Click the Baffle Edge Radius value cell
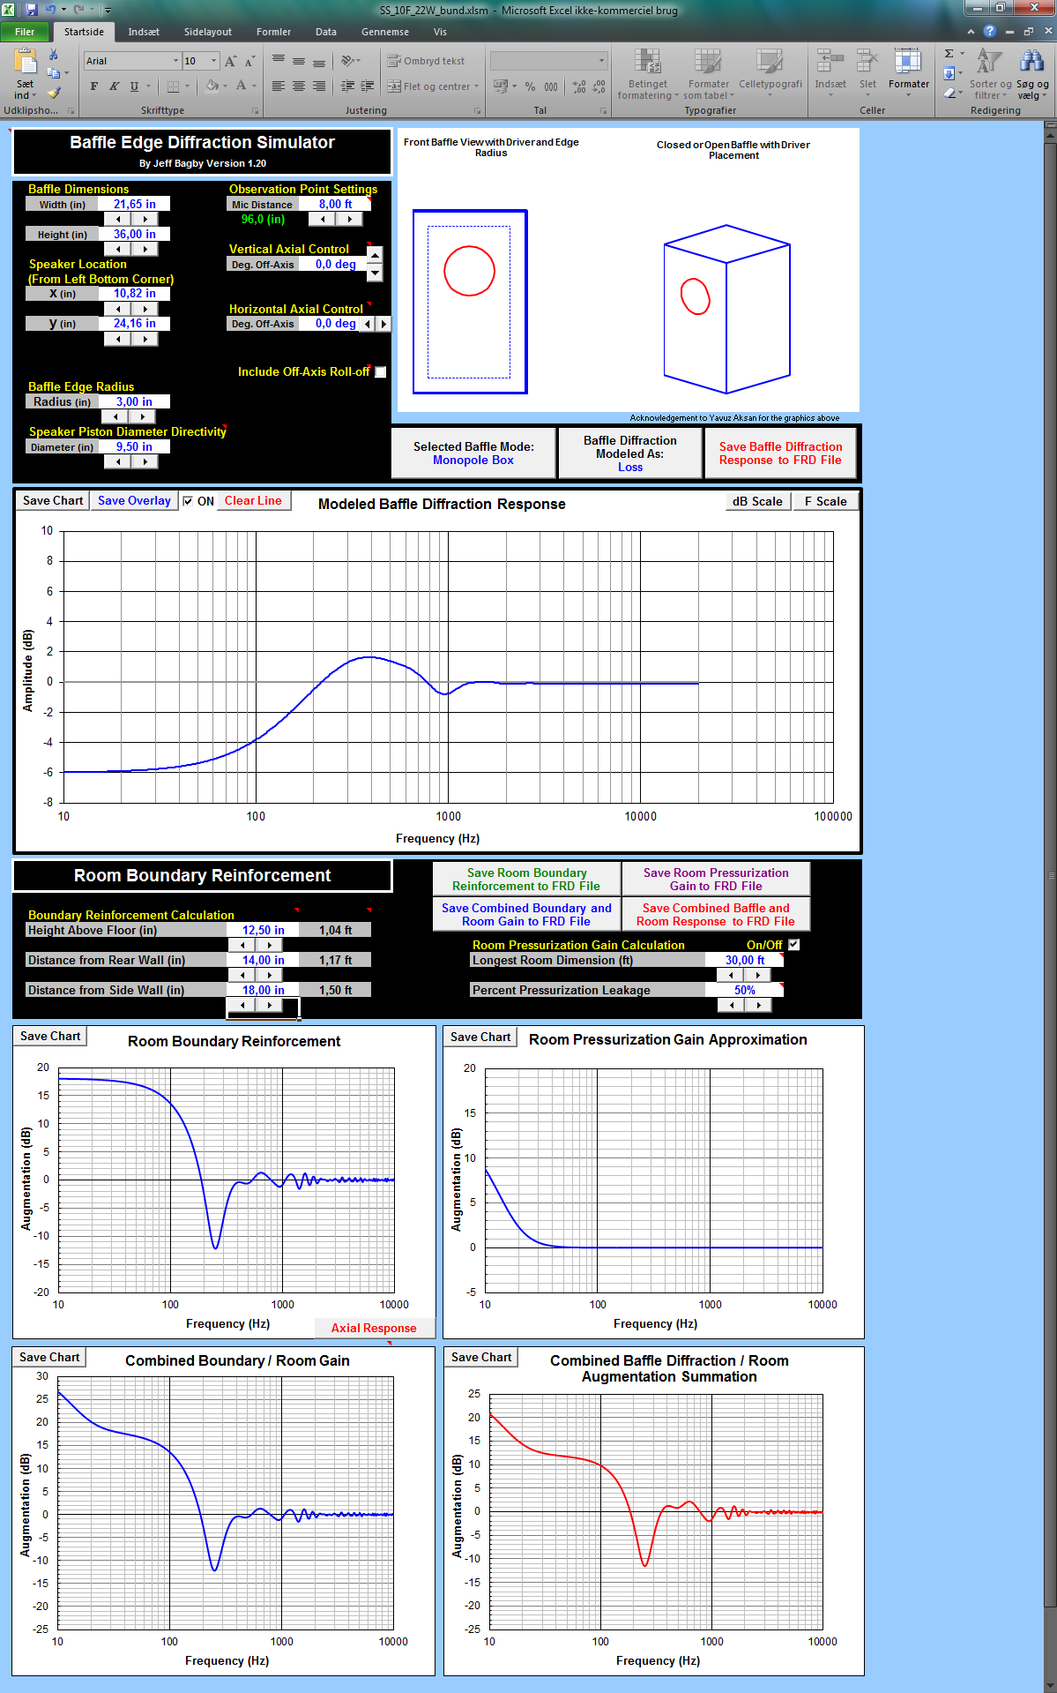 click(x=134, y=401)
